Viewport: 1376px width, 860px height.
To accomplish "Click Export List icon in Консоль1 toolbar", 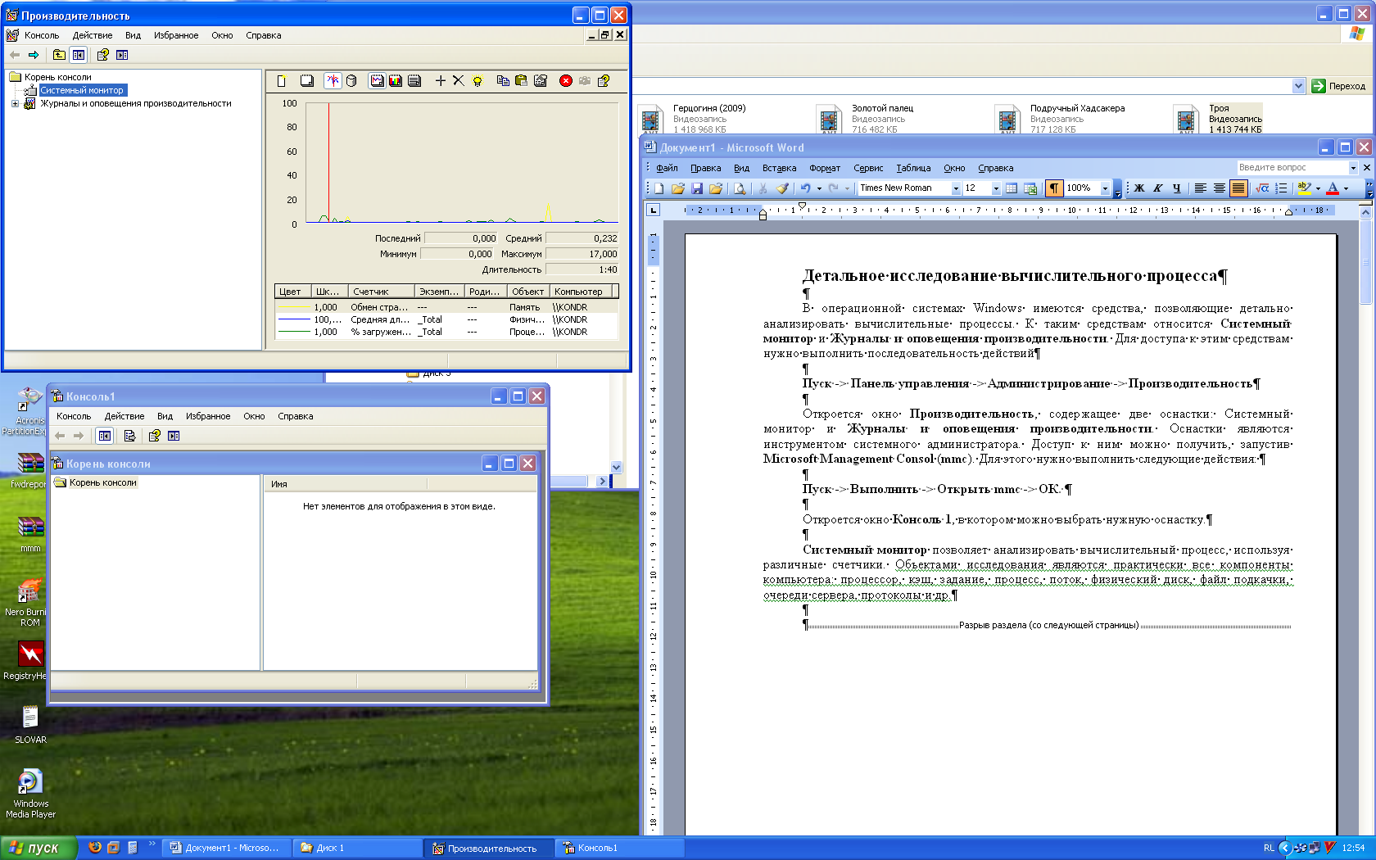I will coord(129,436).
